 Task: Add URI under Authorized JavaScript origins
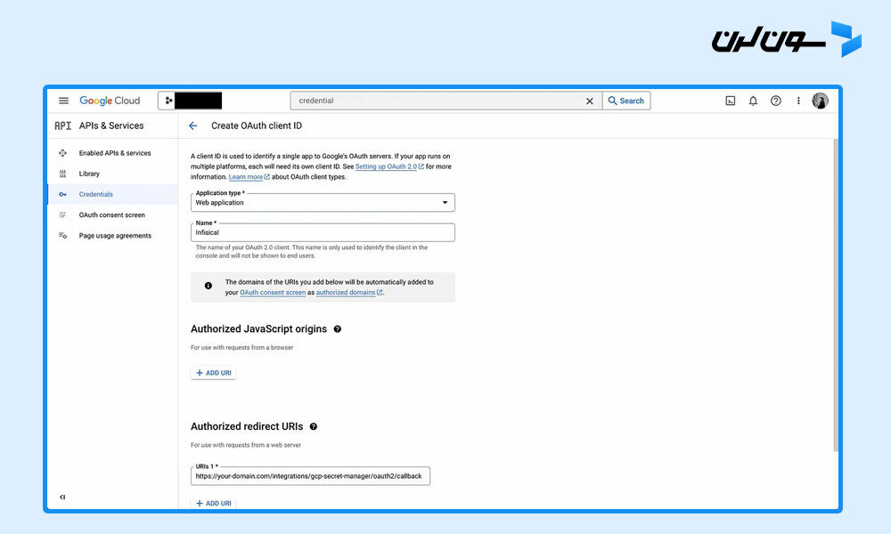[213, 373]
